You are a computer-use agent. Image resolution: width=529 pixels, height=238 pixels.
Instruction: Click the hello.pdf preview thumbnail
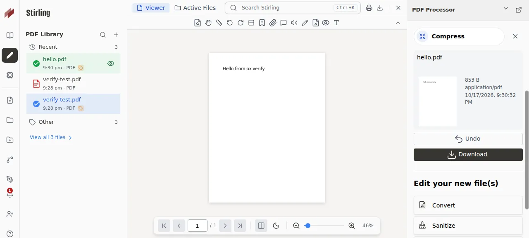(x=438, y=101)
